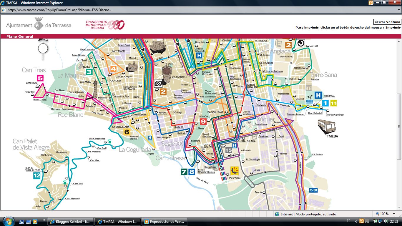
Task: Click the TMESA bus depot icon
Action: coord(327,127)
